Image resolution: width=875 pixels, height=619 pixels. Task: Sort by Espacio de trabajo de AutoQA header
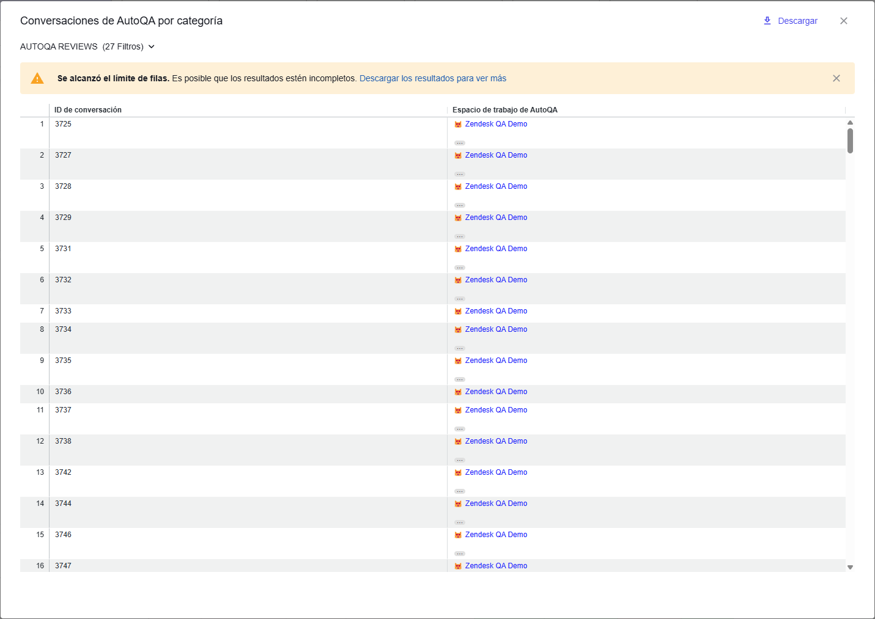point(505,110)
